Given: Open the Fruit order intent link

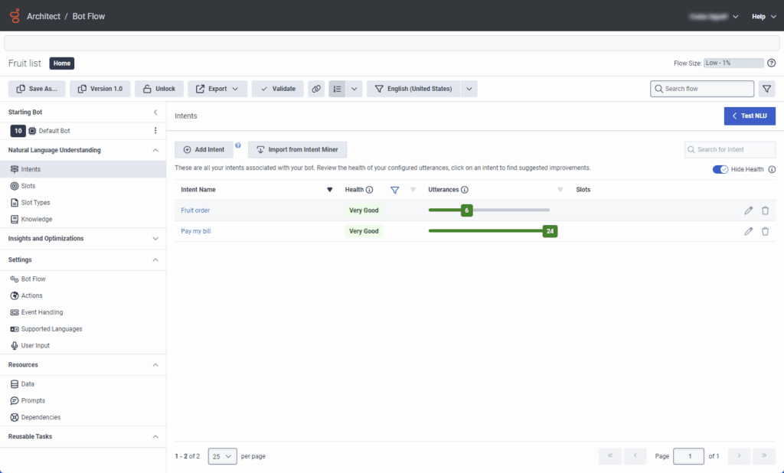Looking at the screenshot, I should click(x=195, y=210).
